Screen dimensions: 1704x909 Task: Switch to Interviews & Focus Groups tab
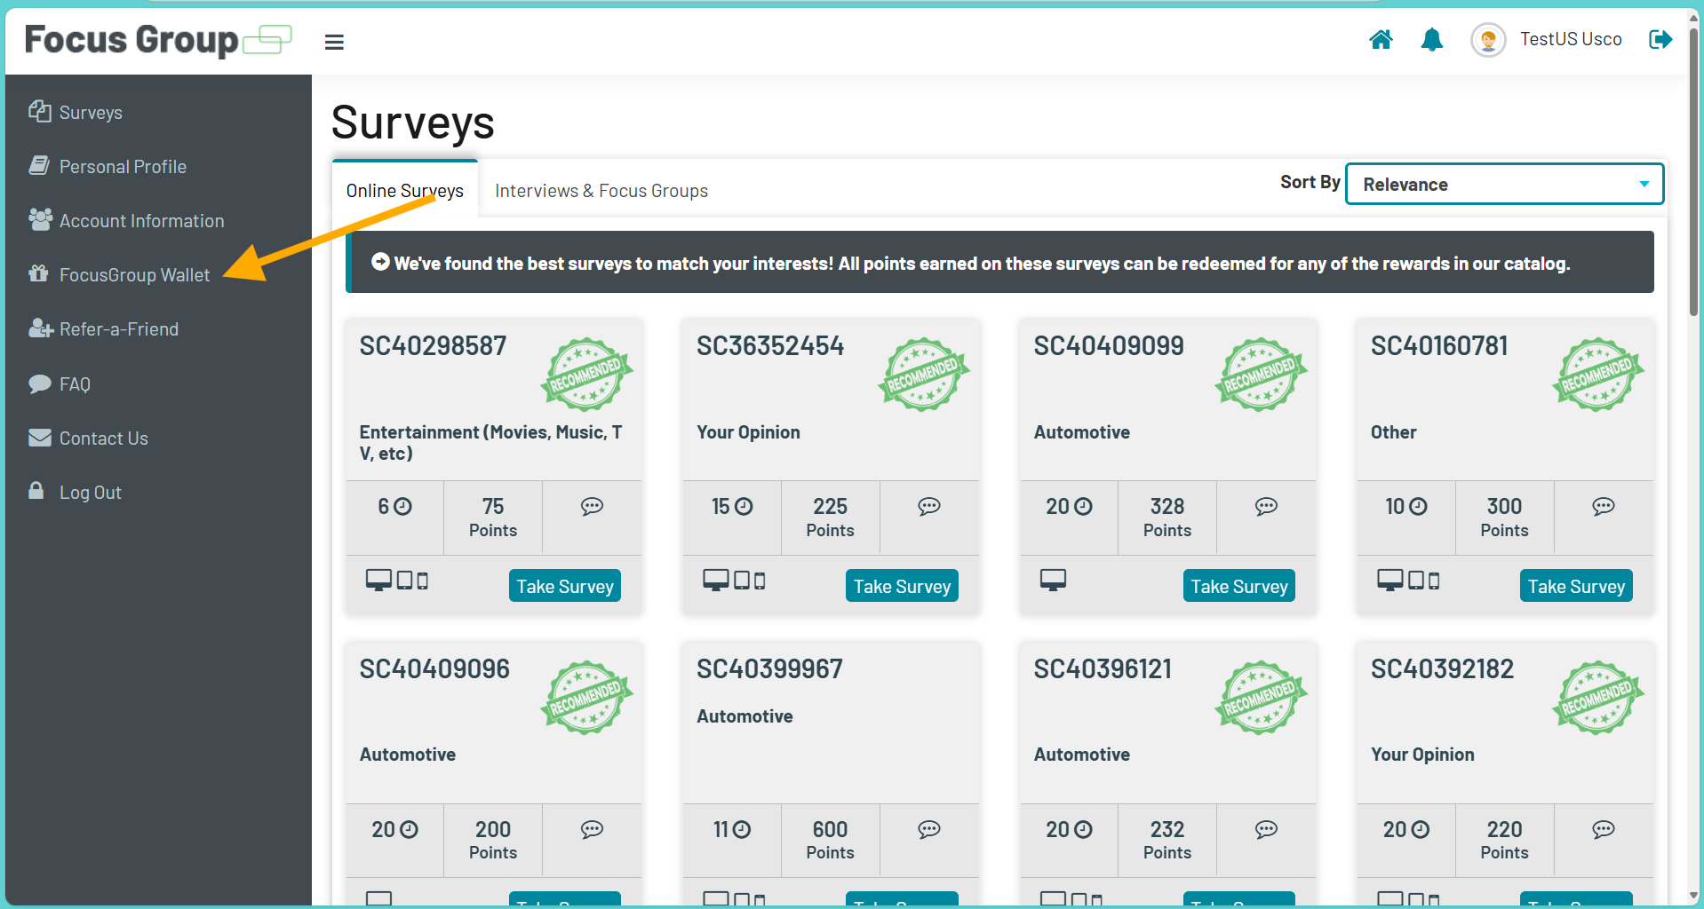[x=601, y=191]
